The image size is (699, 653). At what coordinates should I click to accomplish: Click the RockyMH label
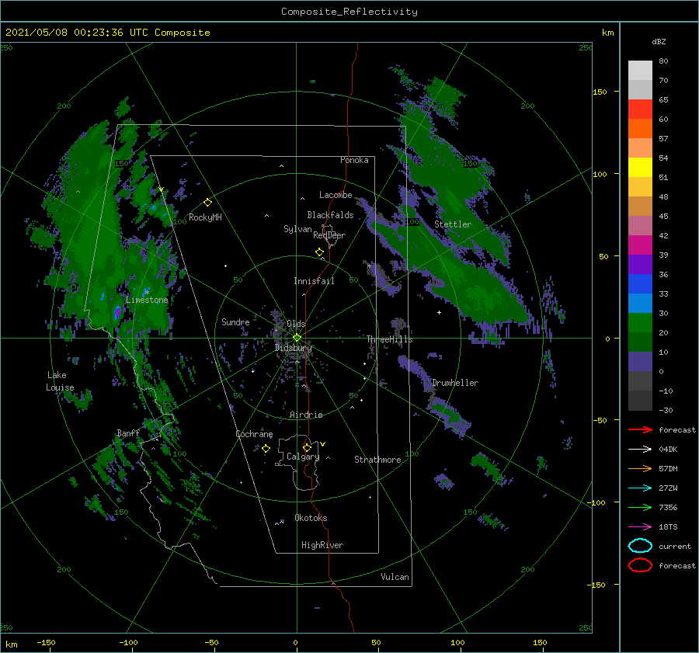coord(205,217)
